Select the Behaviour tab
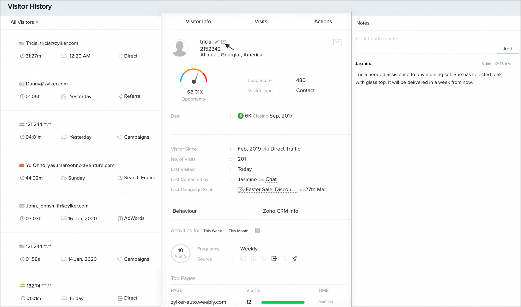The image size is (521, 307). (x=185, y=211)
